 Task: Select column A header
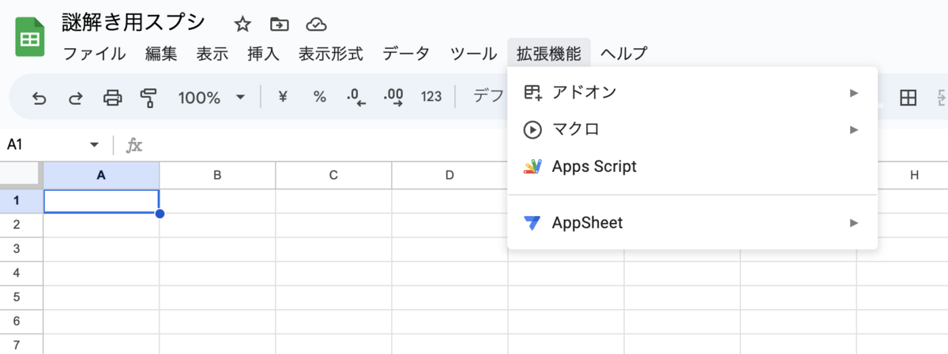click(101, 176)
